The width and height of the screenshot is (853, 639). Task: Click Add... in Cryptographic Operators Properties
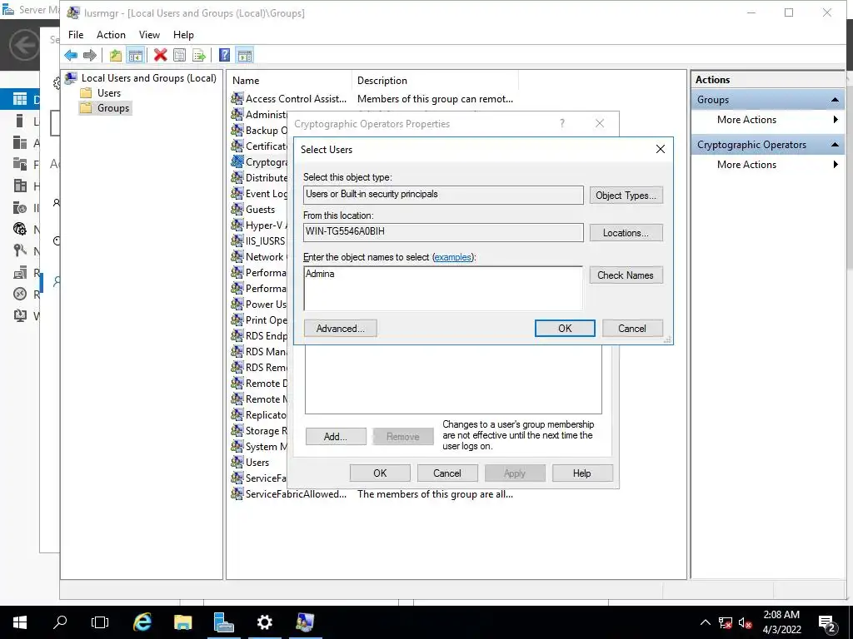pyautogui.click(x=336, y=436)
